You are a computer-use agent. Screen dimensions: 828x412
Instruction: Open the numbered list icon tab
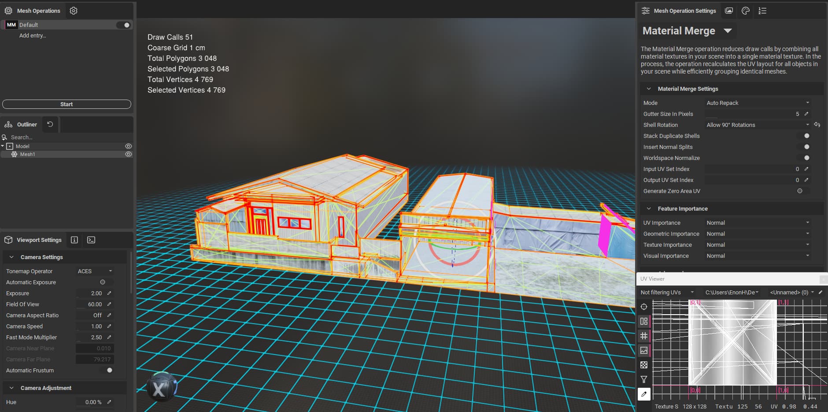[x=762, y=11]
